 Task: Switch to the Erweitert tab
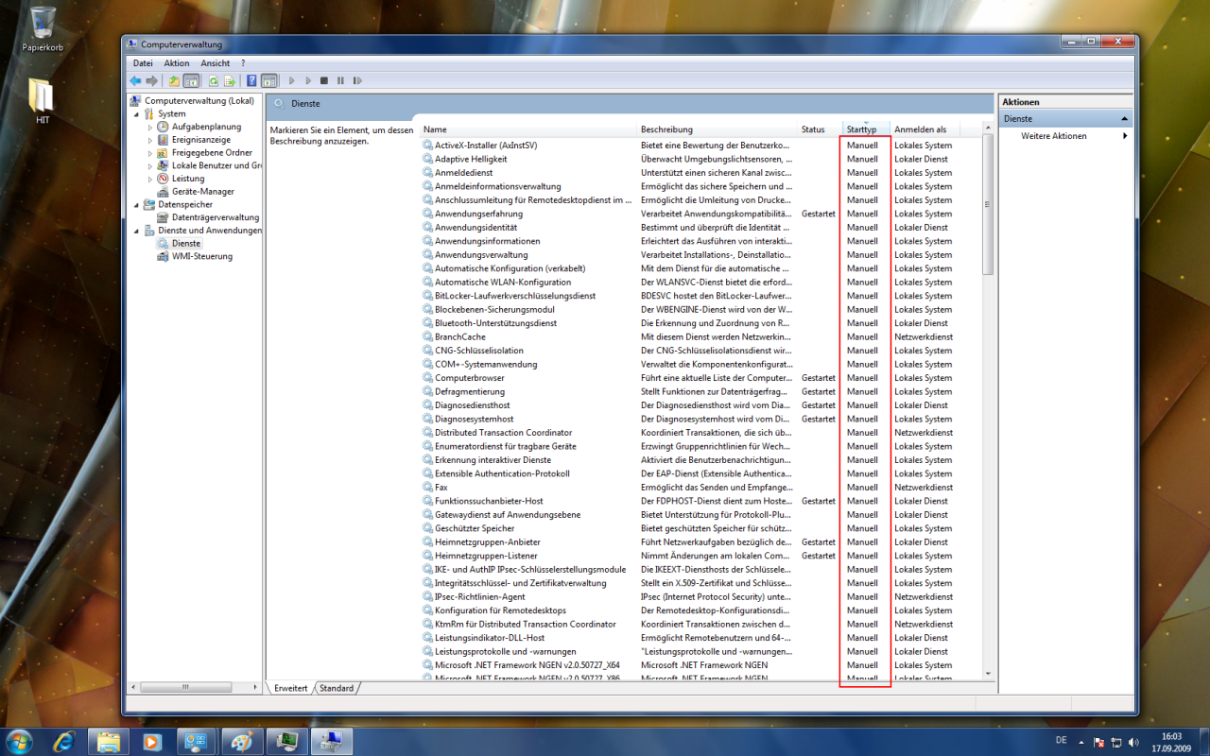(x=290, y=688)
